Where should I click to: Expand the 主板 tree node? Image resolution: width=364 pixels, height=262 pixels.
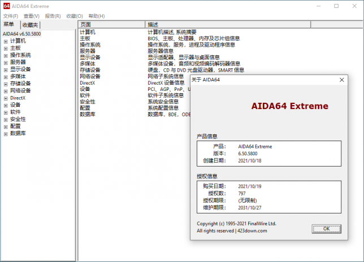coord(6,49)
